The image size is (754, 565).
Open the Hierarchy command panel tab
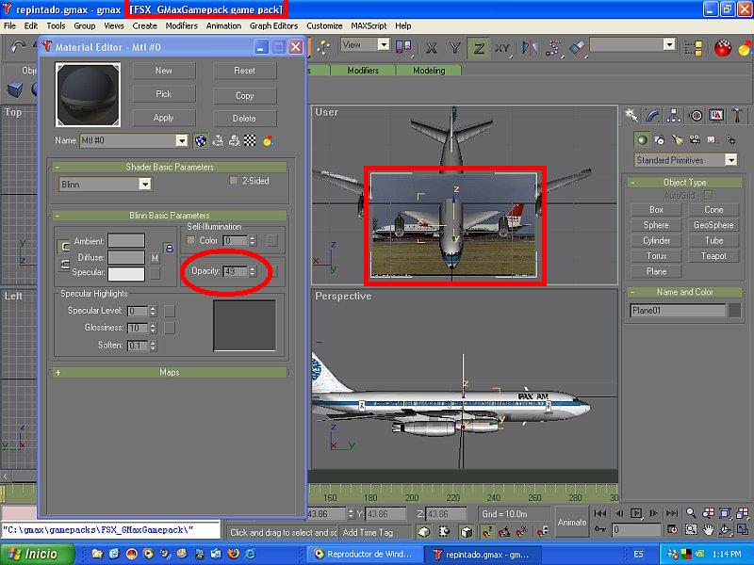(x=674, y=115)
